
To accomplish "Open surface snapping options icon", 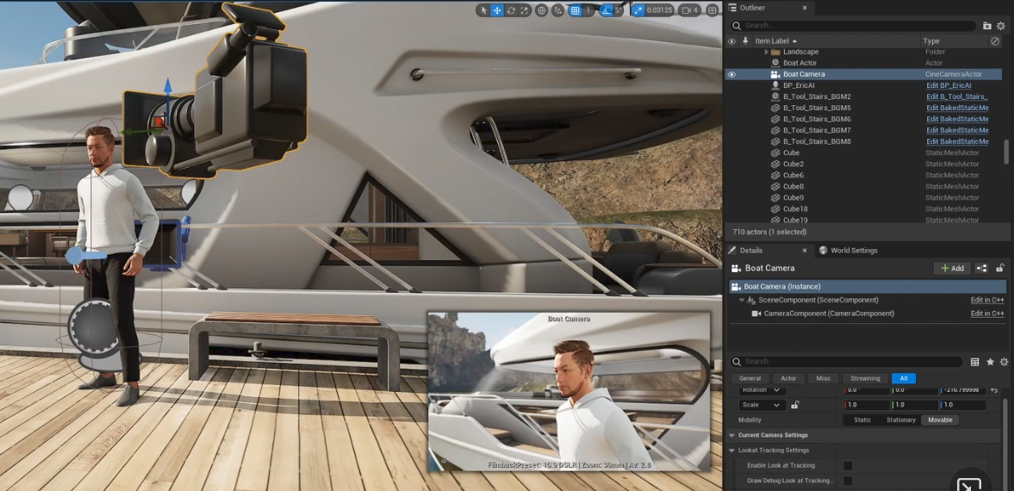I will coord(557,10).
